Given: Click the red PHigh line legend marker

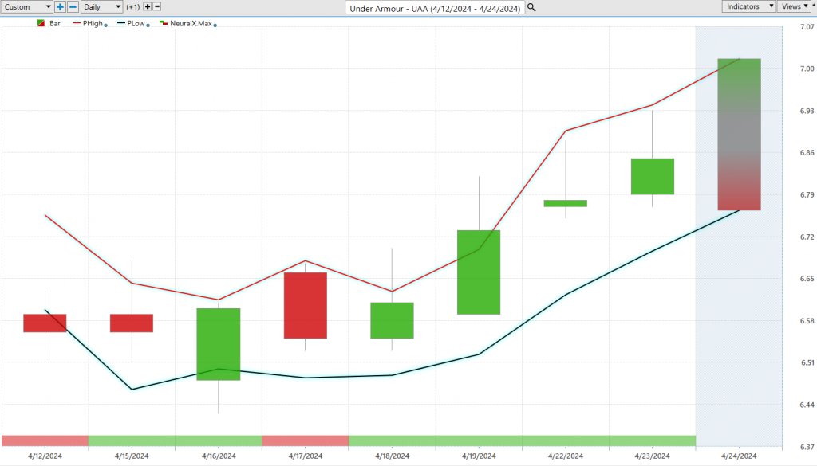Looking at the screenshot, I should tap(77, 23).
